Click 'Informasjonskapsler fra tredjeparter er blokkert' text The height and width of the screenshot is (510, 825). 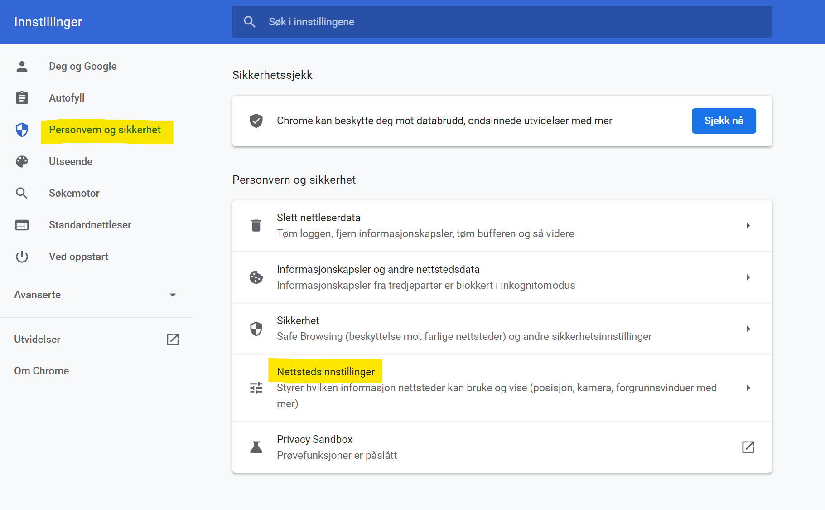426,285
